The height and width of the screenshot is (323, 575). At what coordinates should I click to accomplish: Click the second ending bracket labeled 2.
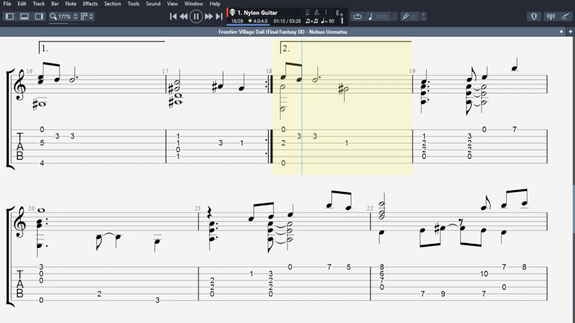[x=346, y=48]
